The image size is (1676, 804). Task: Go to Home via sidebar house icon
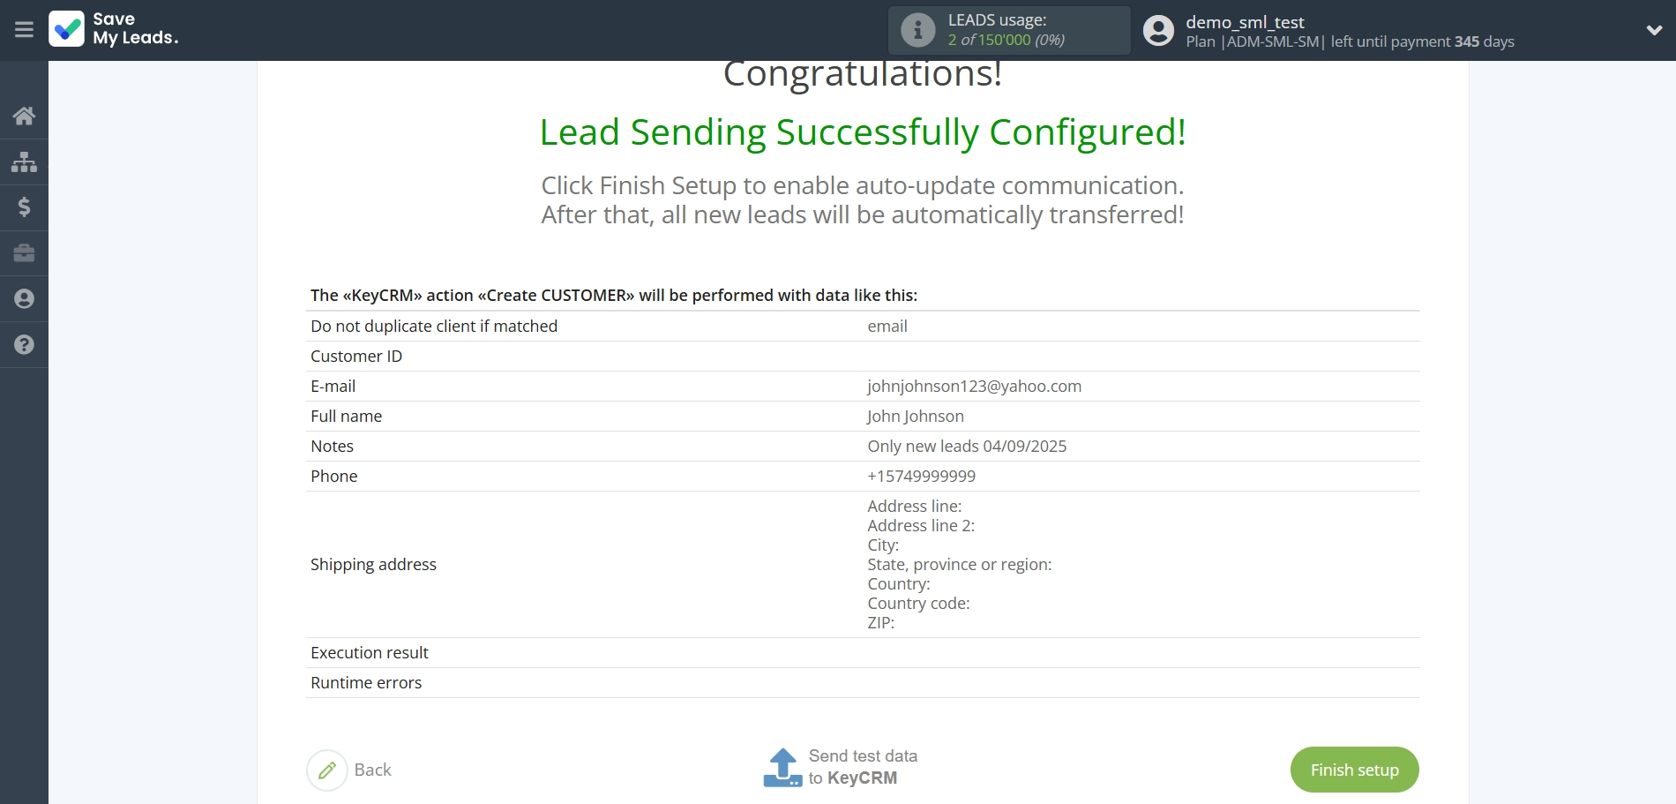tap(24, 116)
